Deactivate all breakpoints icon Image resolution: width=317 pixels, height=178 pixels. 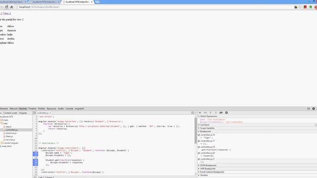[x=221, y=113]
